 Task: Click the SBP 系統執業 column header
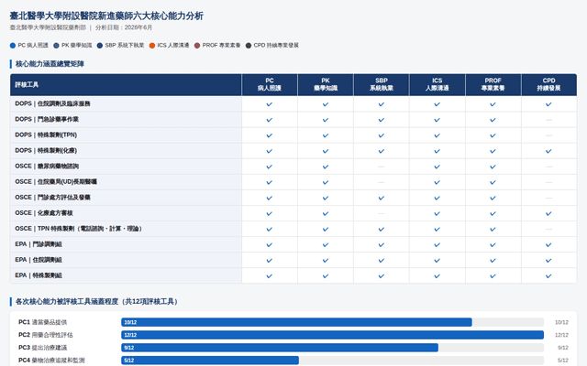click(x=382, y=85)
